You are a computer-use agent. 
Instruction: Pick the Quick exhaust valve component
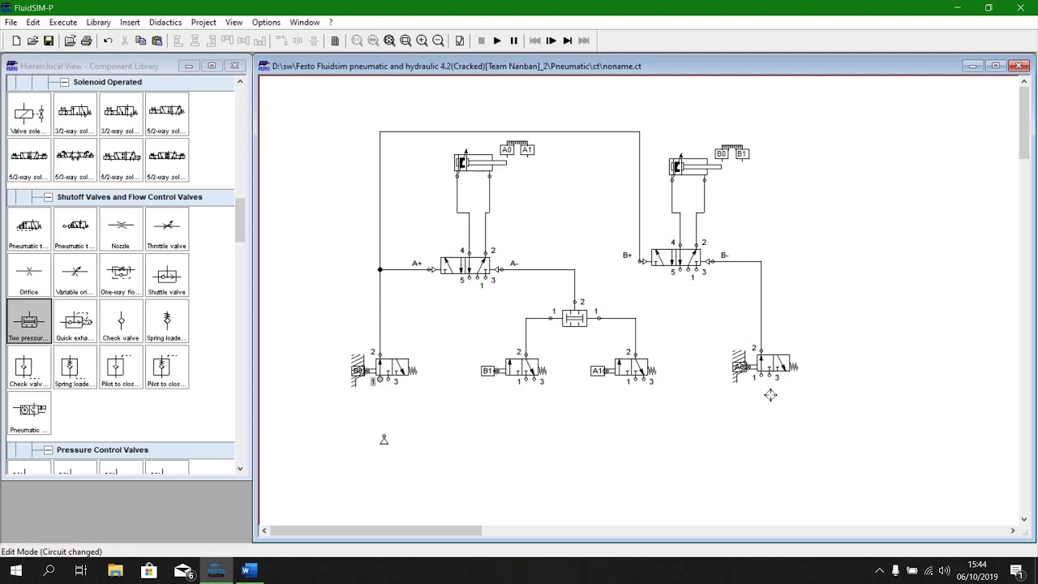(x=75, y=321)
